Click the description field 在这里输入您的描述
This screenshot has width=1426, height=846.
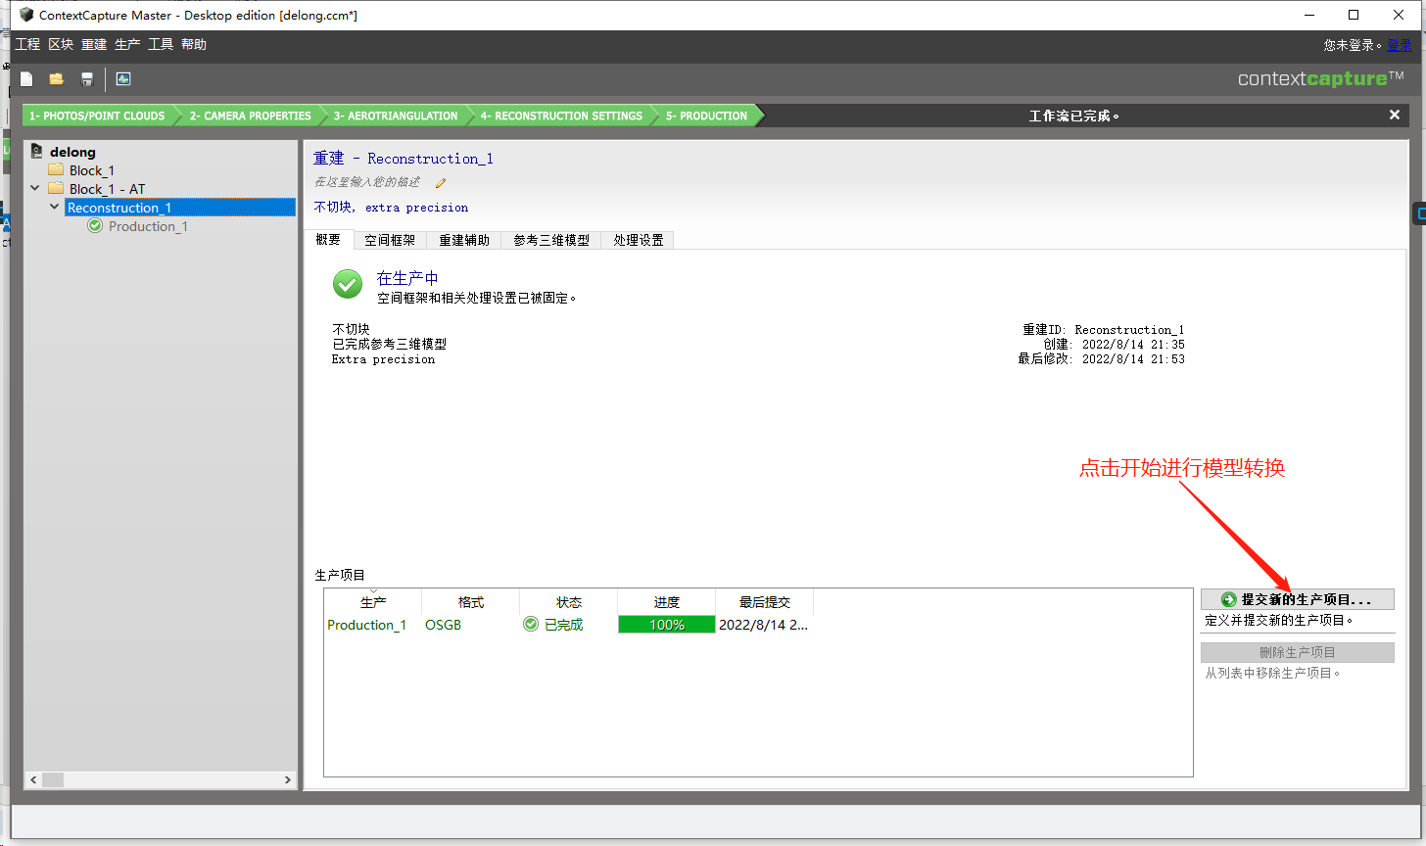point(367,182)
